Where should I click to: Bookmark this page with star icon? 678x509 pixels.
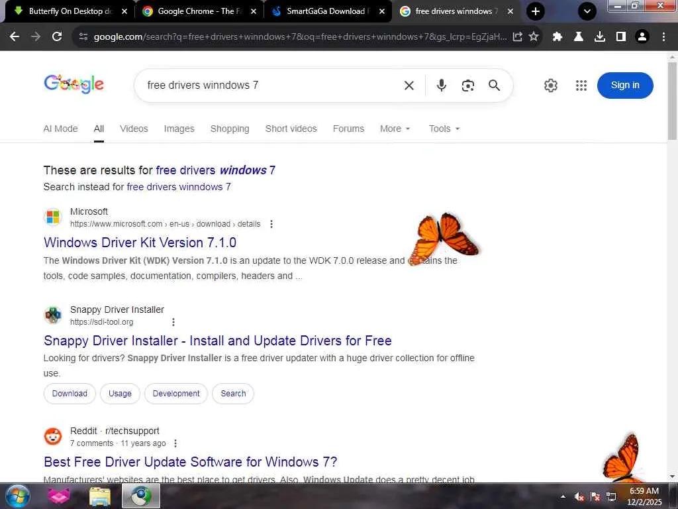click(534, 37)
